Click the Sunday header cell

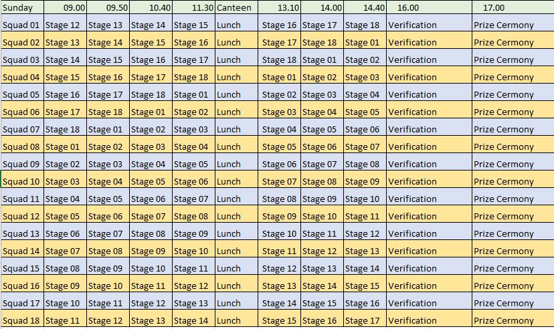(22, 7)
